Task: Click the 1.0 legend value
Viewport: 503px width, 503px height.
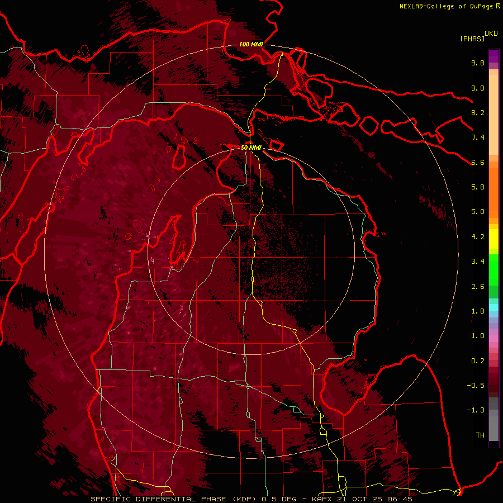Action: coord(478,336)
